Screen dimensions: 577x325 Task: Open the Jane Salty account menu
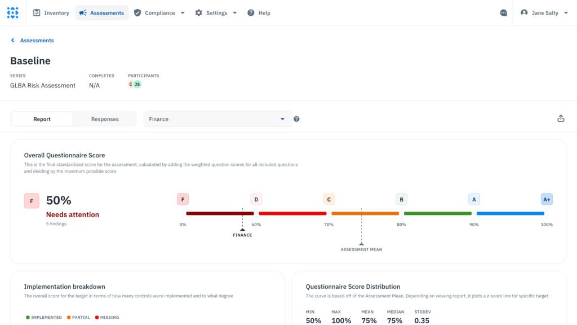point(544,12)
